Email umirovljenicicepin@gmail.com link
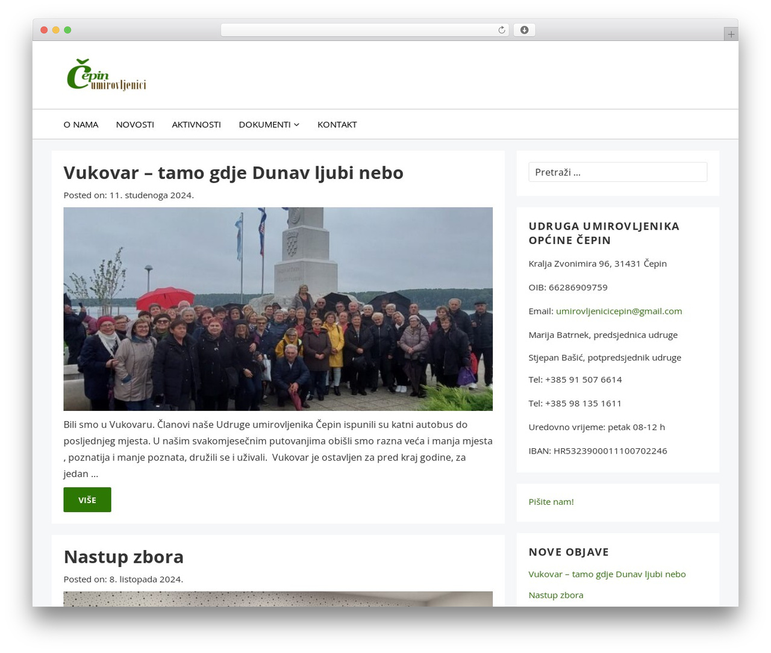Image resolution: width=771 pixels, height=653 pixels. coord(619,311)
